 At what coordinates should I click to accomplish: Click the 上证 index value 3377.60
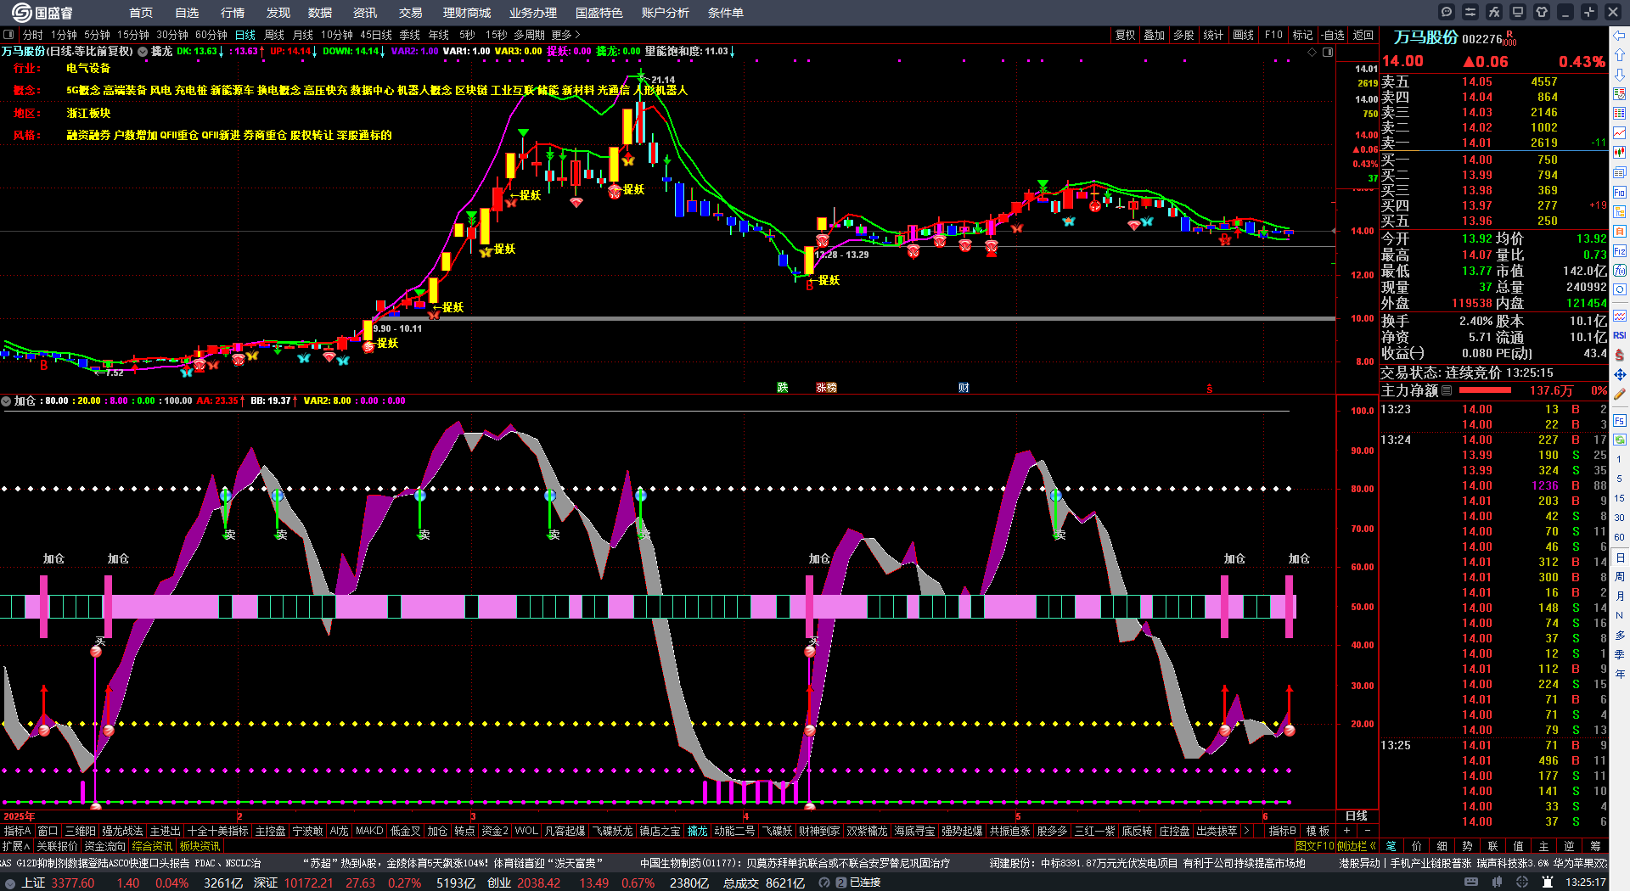(73, 883)
